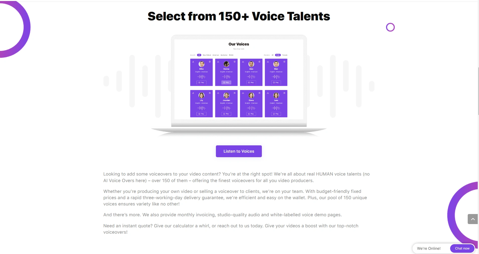Viewport: 479px width, 254px height.
Task: Click the scroll-to-top arrow button
Action: (x=473, y=219)
